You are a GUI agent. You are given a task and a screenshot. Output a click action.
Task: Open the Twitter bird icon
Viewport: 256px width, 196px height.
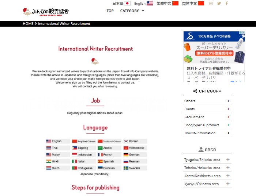pos(219,3)
